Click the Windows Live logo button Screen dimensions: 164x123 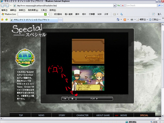coord(9,14)
